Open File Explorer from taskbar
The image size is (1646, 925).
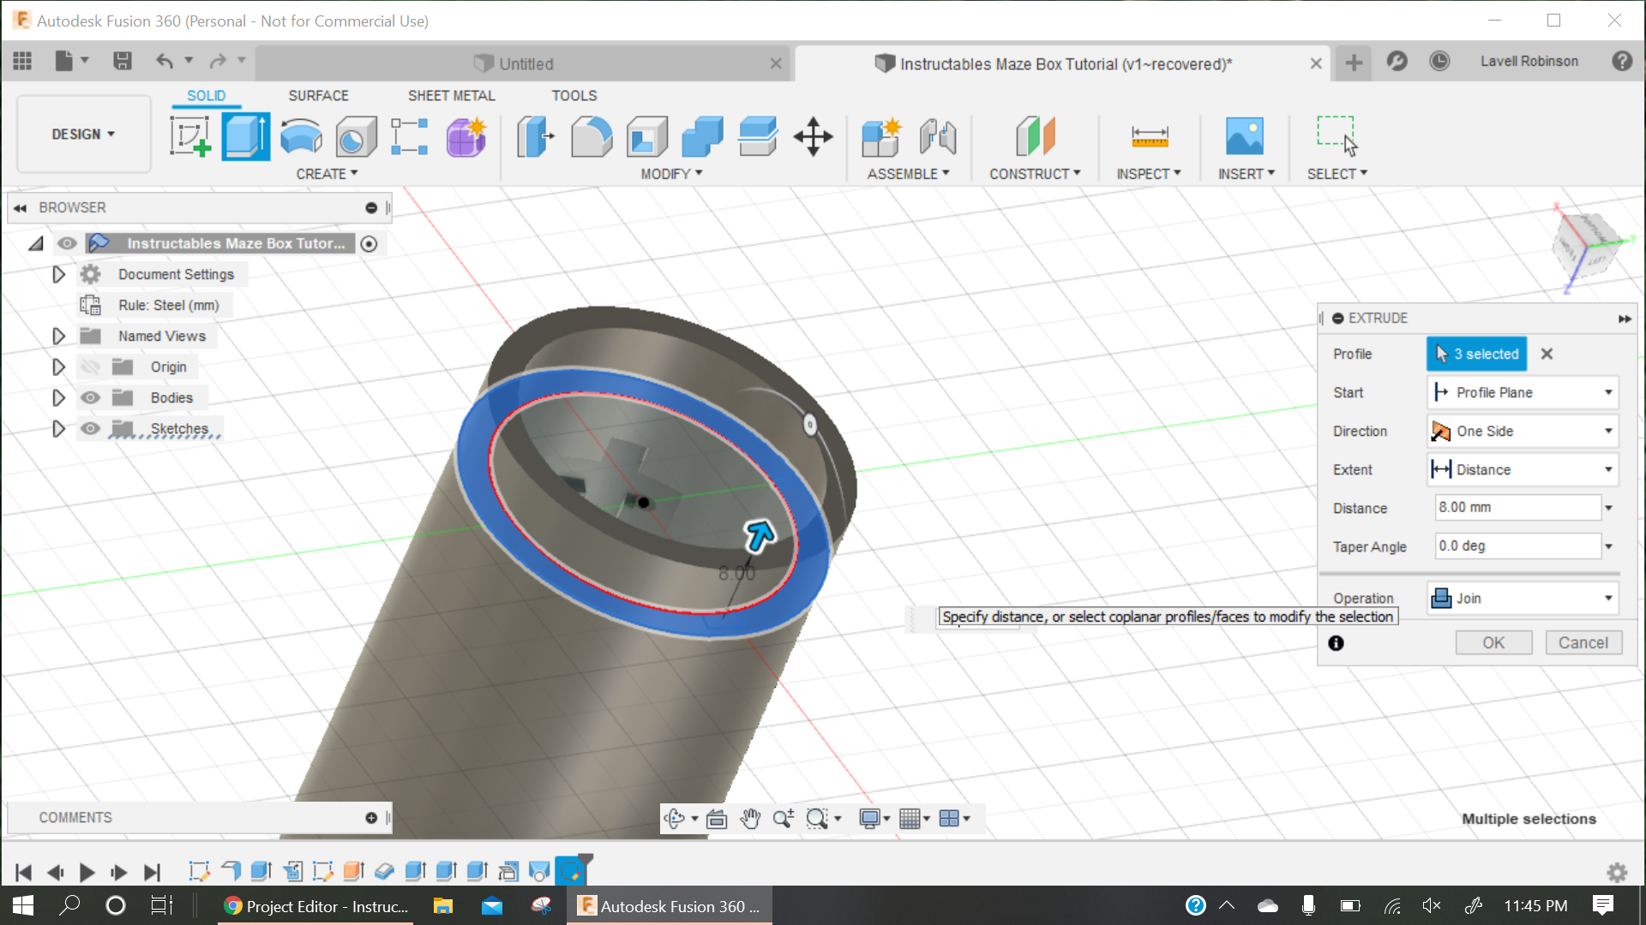click(442, 906)
